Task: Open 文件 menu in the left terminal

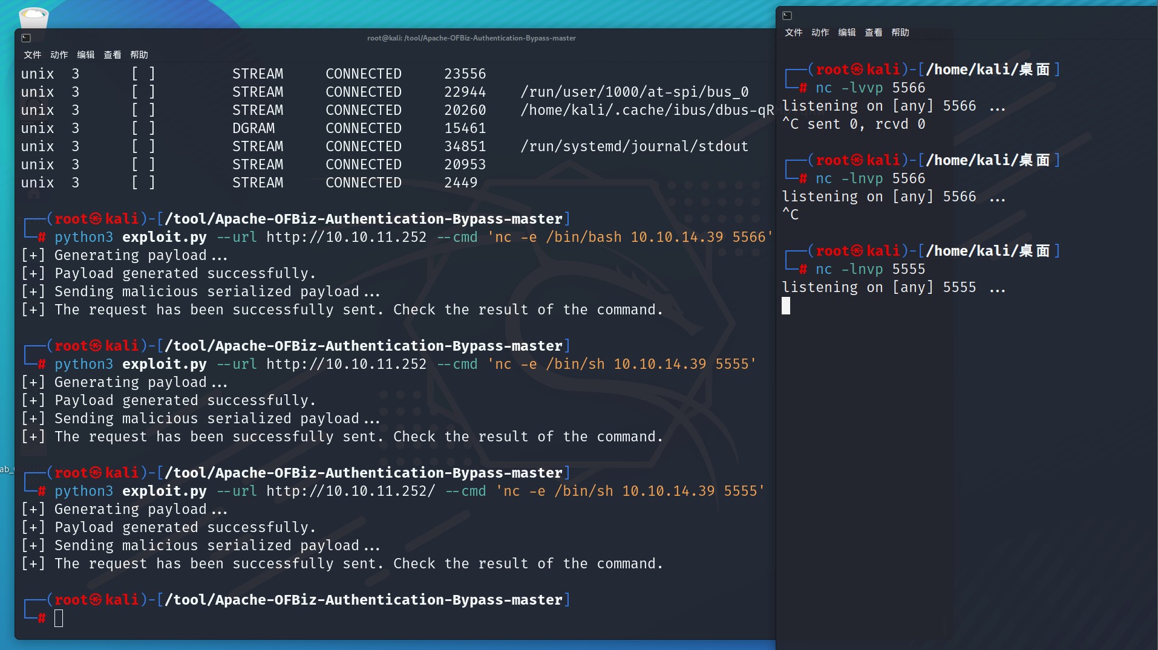Action: pos(33,55)
